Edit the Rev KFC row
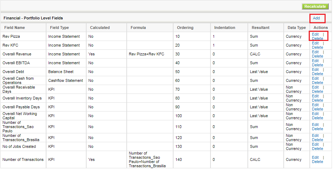Viewport: 333px width, 169px height. coord(315,43)
